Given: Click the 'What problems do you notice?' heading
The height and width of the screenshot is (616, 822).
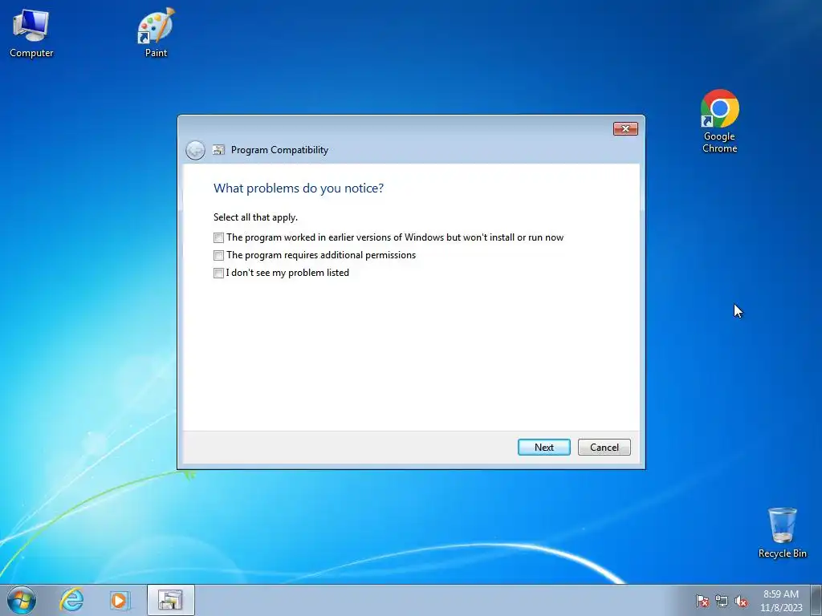Looking at the screenshot, I should 299,188.
